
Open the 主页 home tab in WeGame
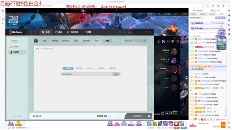coord(46,32)
